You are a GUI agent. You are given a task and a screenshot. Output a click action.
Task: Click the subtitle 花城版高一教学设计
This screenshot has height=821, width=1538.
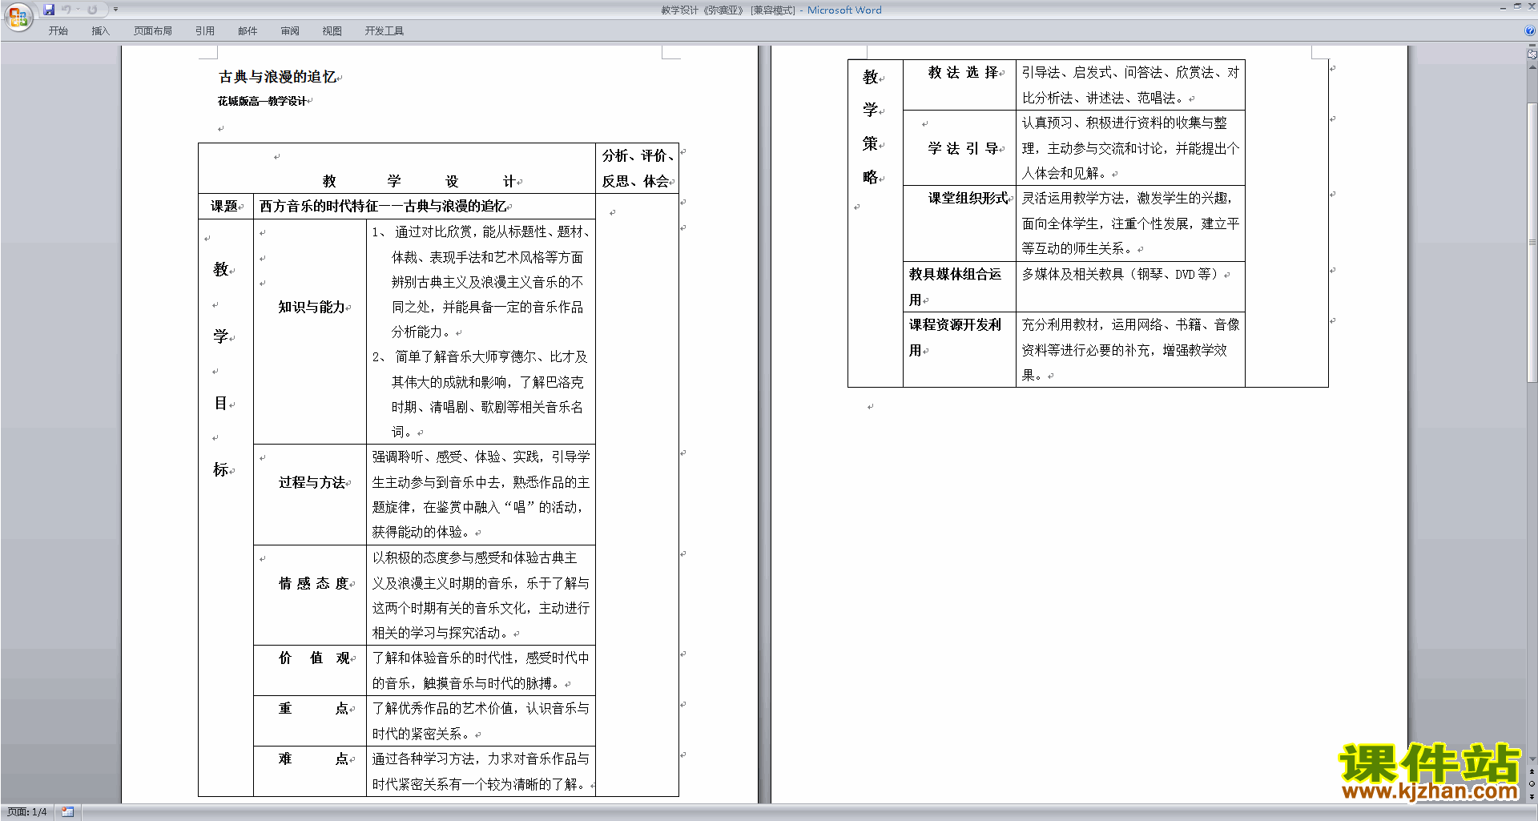(x=262, y=101)
